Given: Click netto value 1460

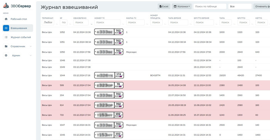Looking at the screenshot, I should pos(258,135).
